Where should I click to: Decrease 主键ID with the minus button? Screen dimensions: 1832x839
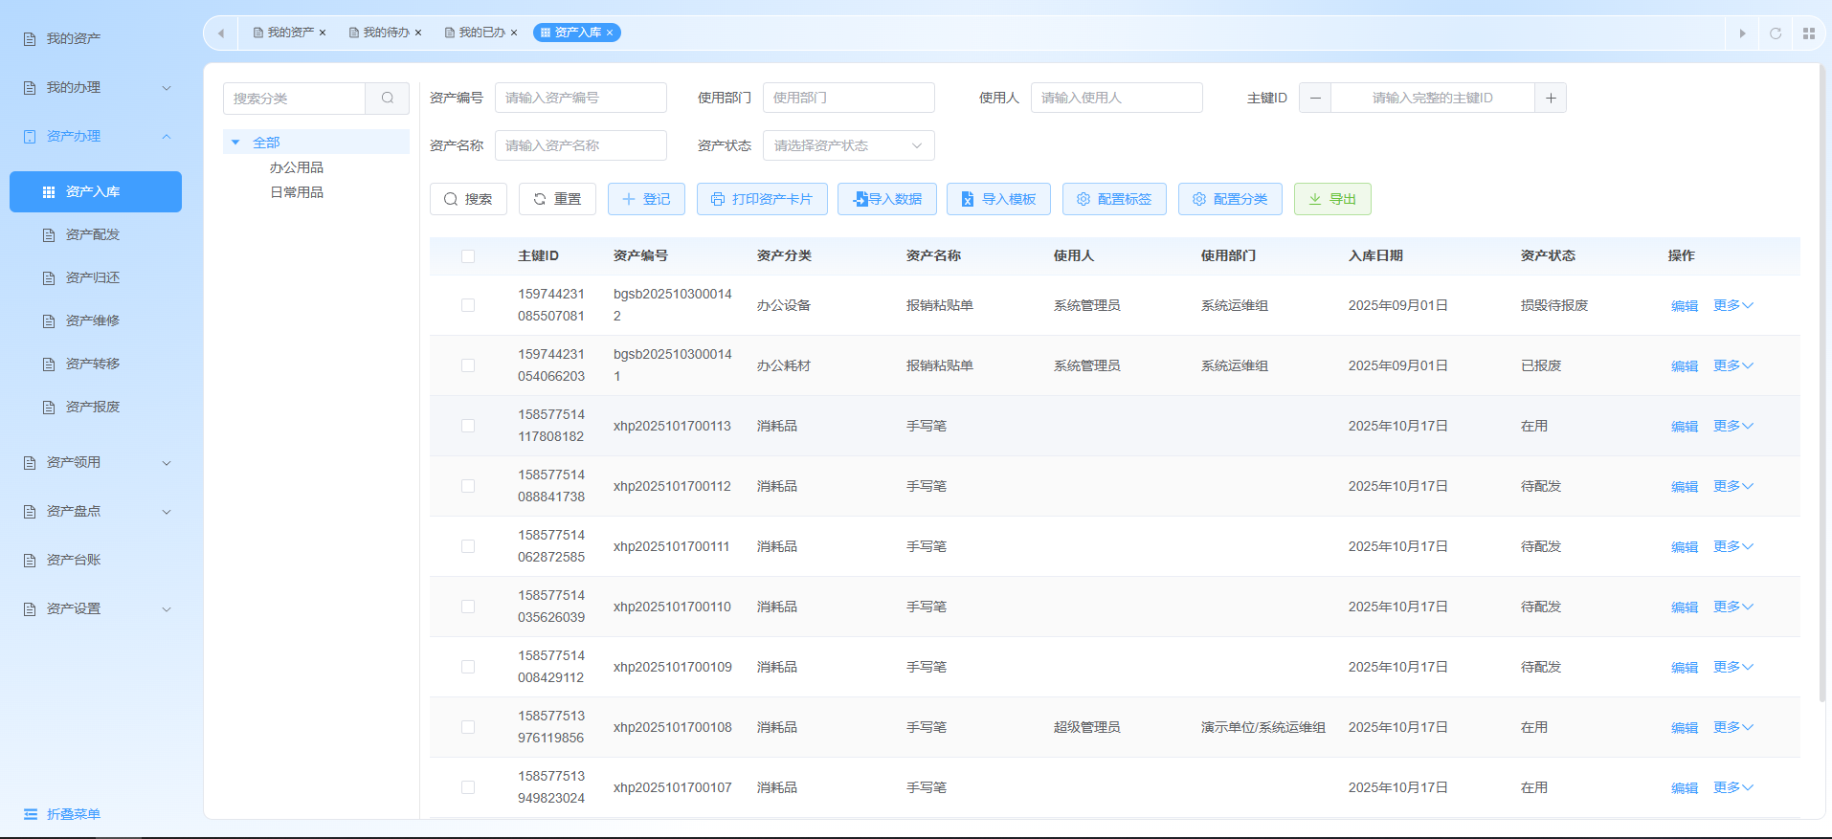1315,98
